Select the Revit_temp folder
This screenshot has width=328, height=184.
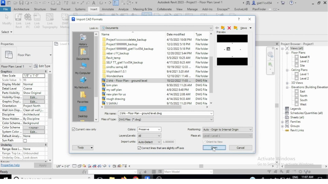point(113,58)
